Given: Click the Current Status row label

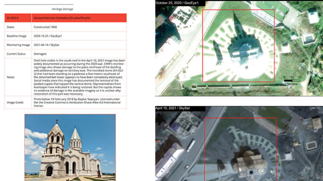Looking at the screenshot, I should coord(16,54).
